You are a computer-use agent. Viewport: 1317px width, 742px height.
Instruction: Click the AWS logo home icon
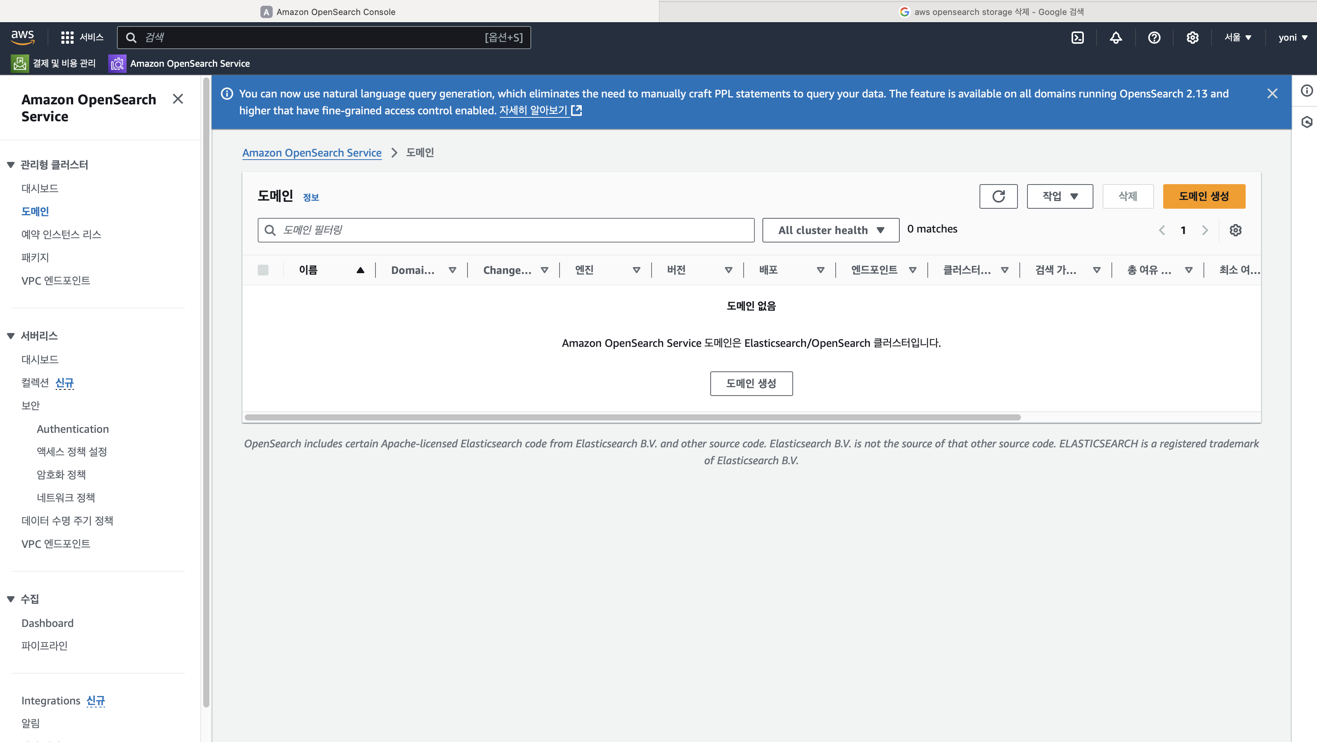tap(23, 37)
